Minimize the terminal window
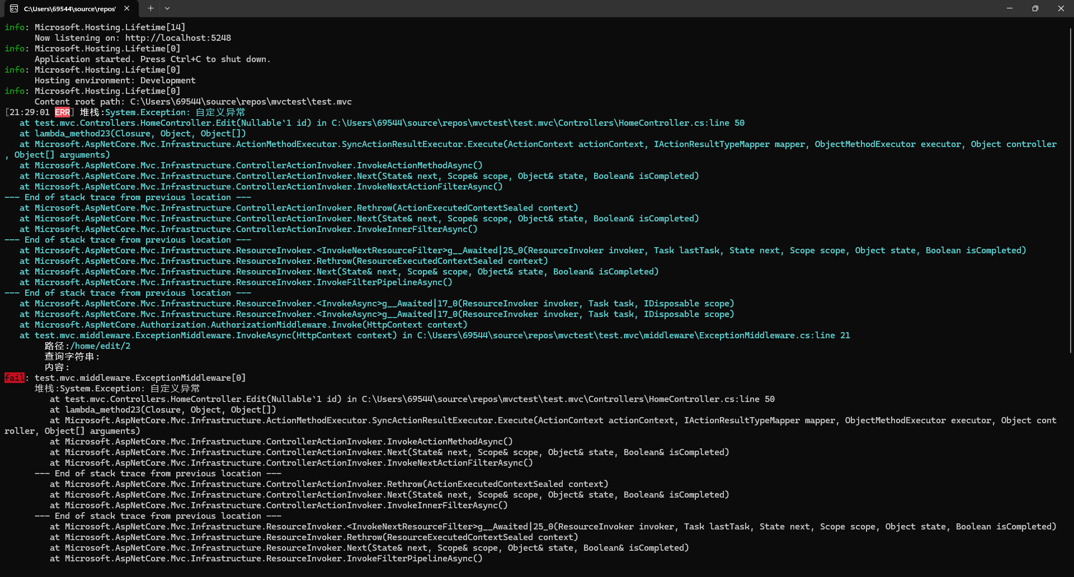This screenshot has width=1074, height=577. click(1010, 8)
